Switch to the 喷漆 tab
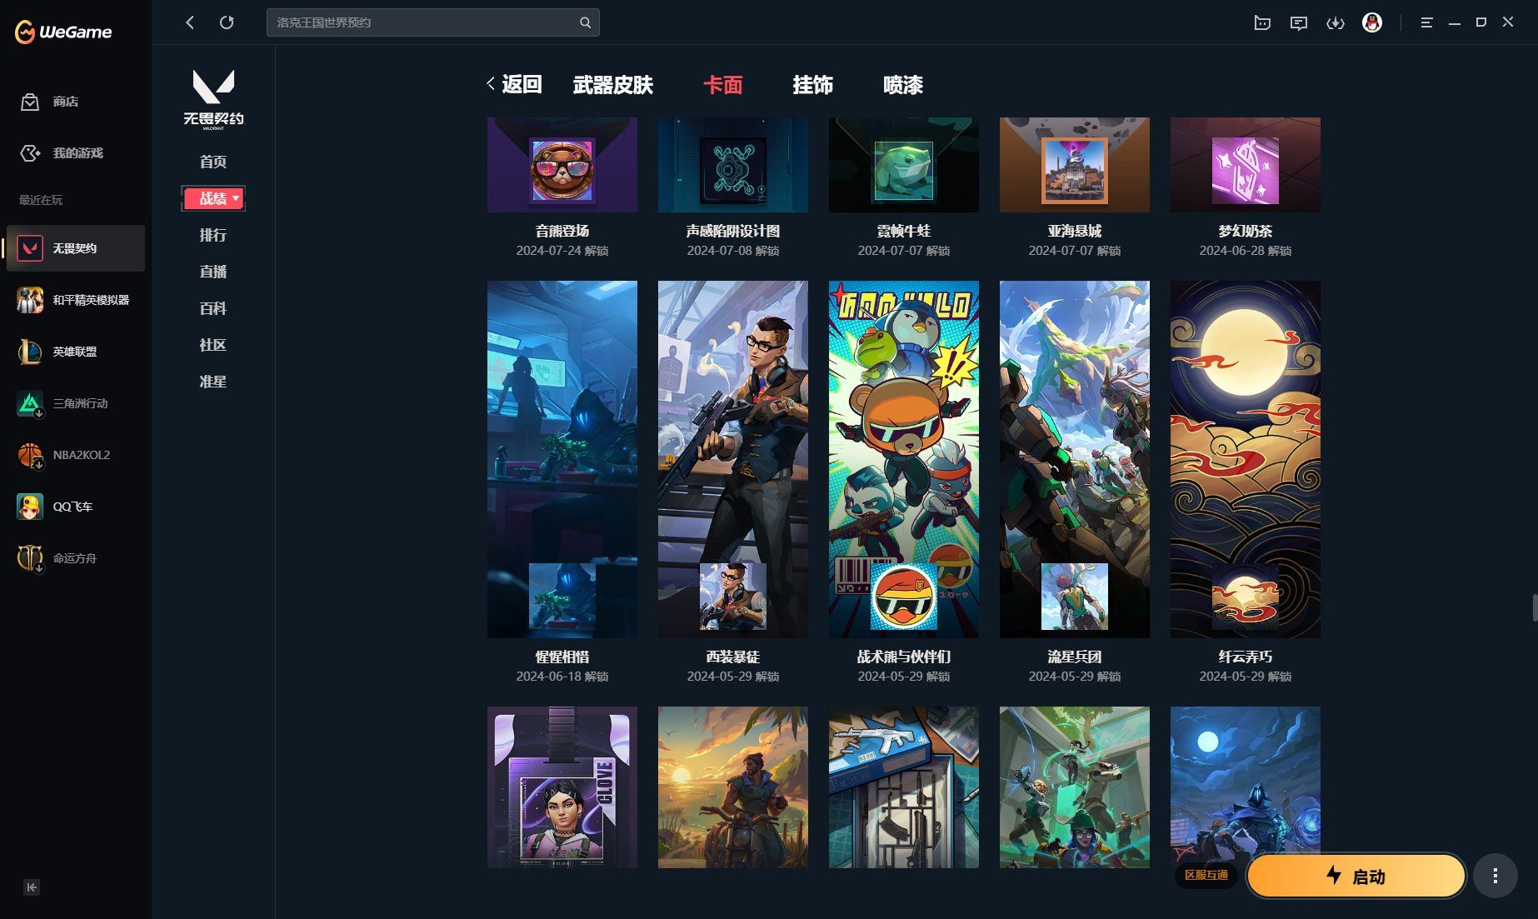Viewport: 1538px width, 919px height. [x=902, y=85]
